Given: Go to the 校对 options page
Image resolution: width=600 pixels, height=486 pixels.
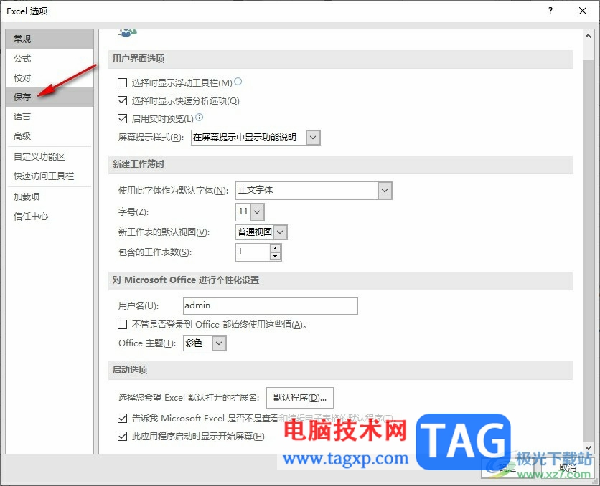Looking at the screenshot, I should coord(50,78).
